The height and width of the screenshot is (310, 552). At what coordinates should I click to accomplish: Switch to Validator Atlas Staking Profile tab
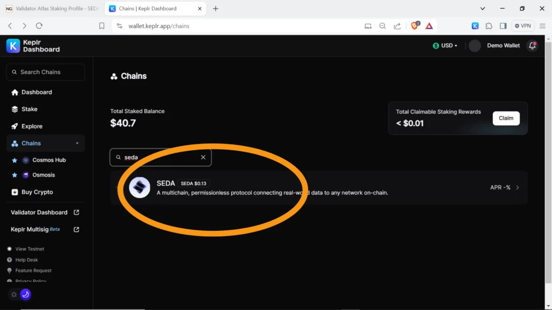(52, 9)
